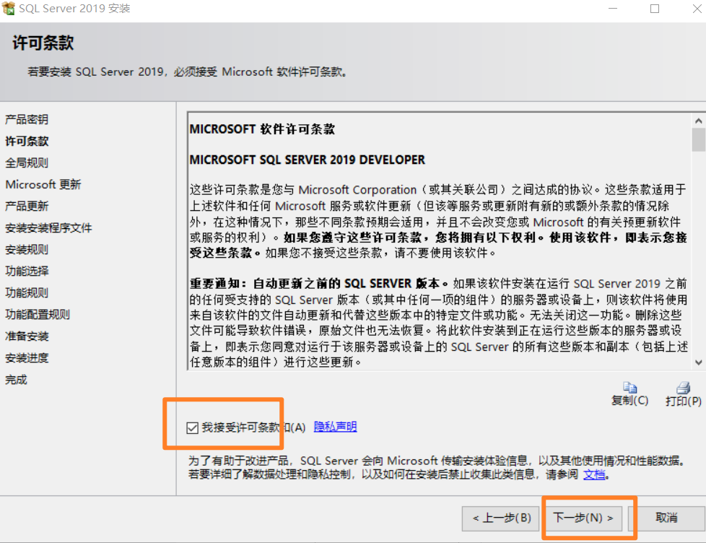
Task: Select 完成 step in sidebar
Action: coord(16,380)
